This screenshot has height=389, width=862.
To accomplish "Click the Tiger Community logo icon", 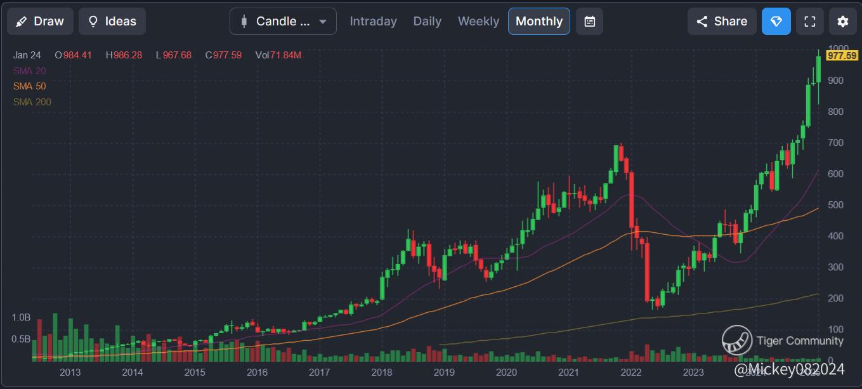I will [737, 340].
